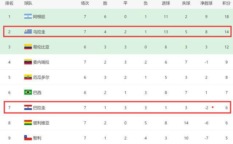Open the 阿根廷 team name link
Image resolution: width=233 pixels, height=144 pixels.
(x=39, y=17)
